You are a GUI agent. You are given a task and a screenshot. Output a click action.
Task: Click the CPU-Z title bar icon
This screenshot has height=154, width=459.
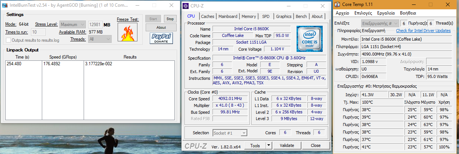coord(186,6)
